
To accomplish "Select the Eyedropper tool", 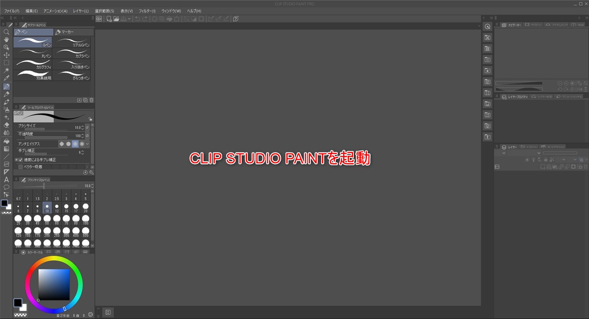I will coord(6,79).
